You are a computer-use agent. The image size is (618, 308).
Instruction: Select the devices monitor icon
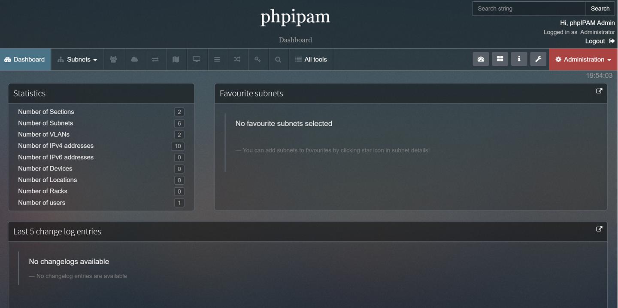pyautogui.click(x=197, y=59)
